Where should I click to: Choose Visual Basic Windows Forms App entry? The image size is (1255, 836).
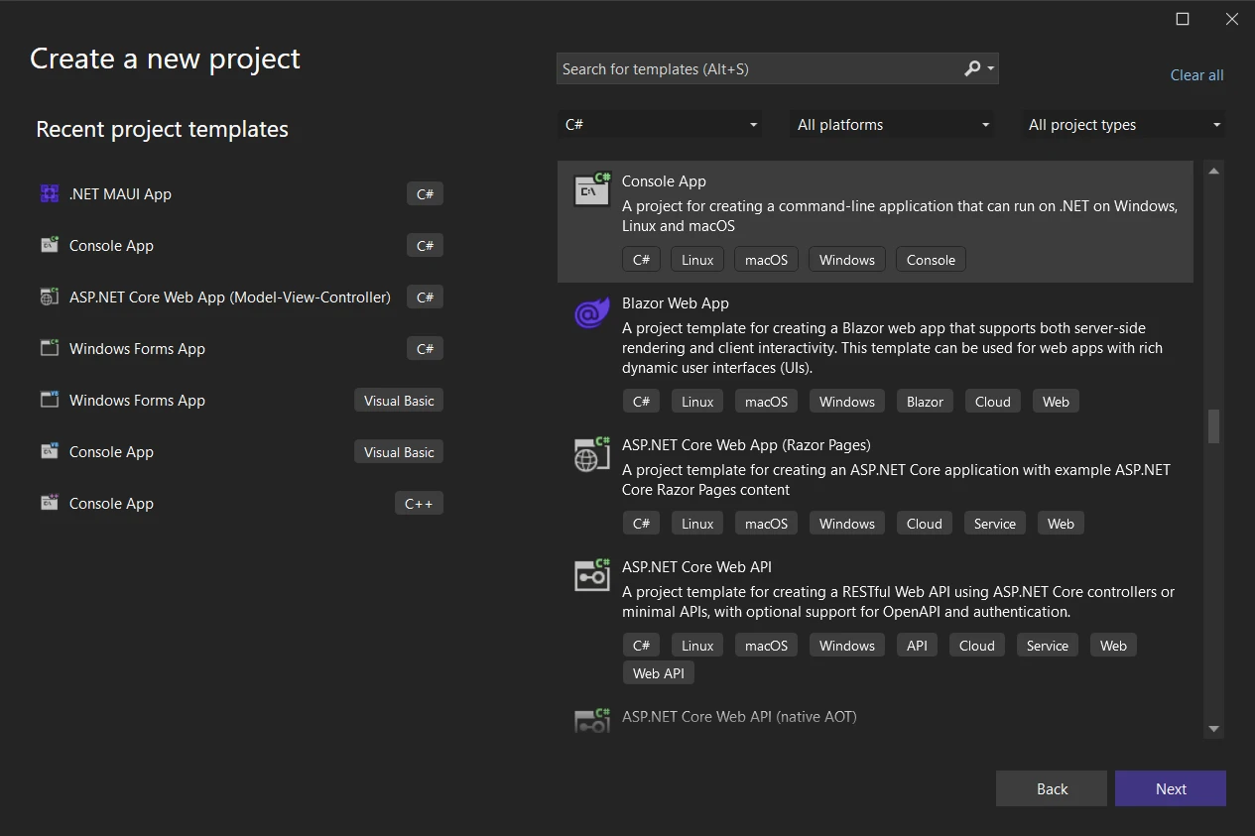pos(137,401)
